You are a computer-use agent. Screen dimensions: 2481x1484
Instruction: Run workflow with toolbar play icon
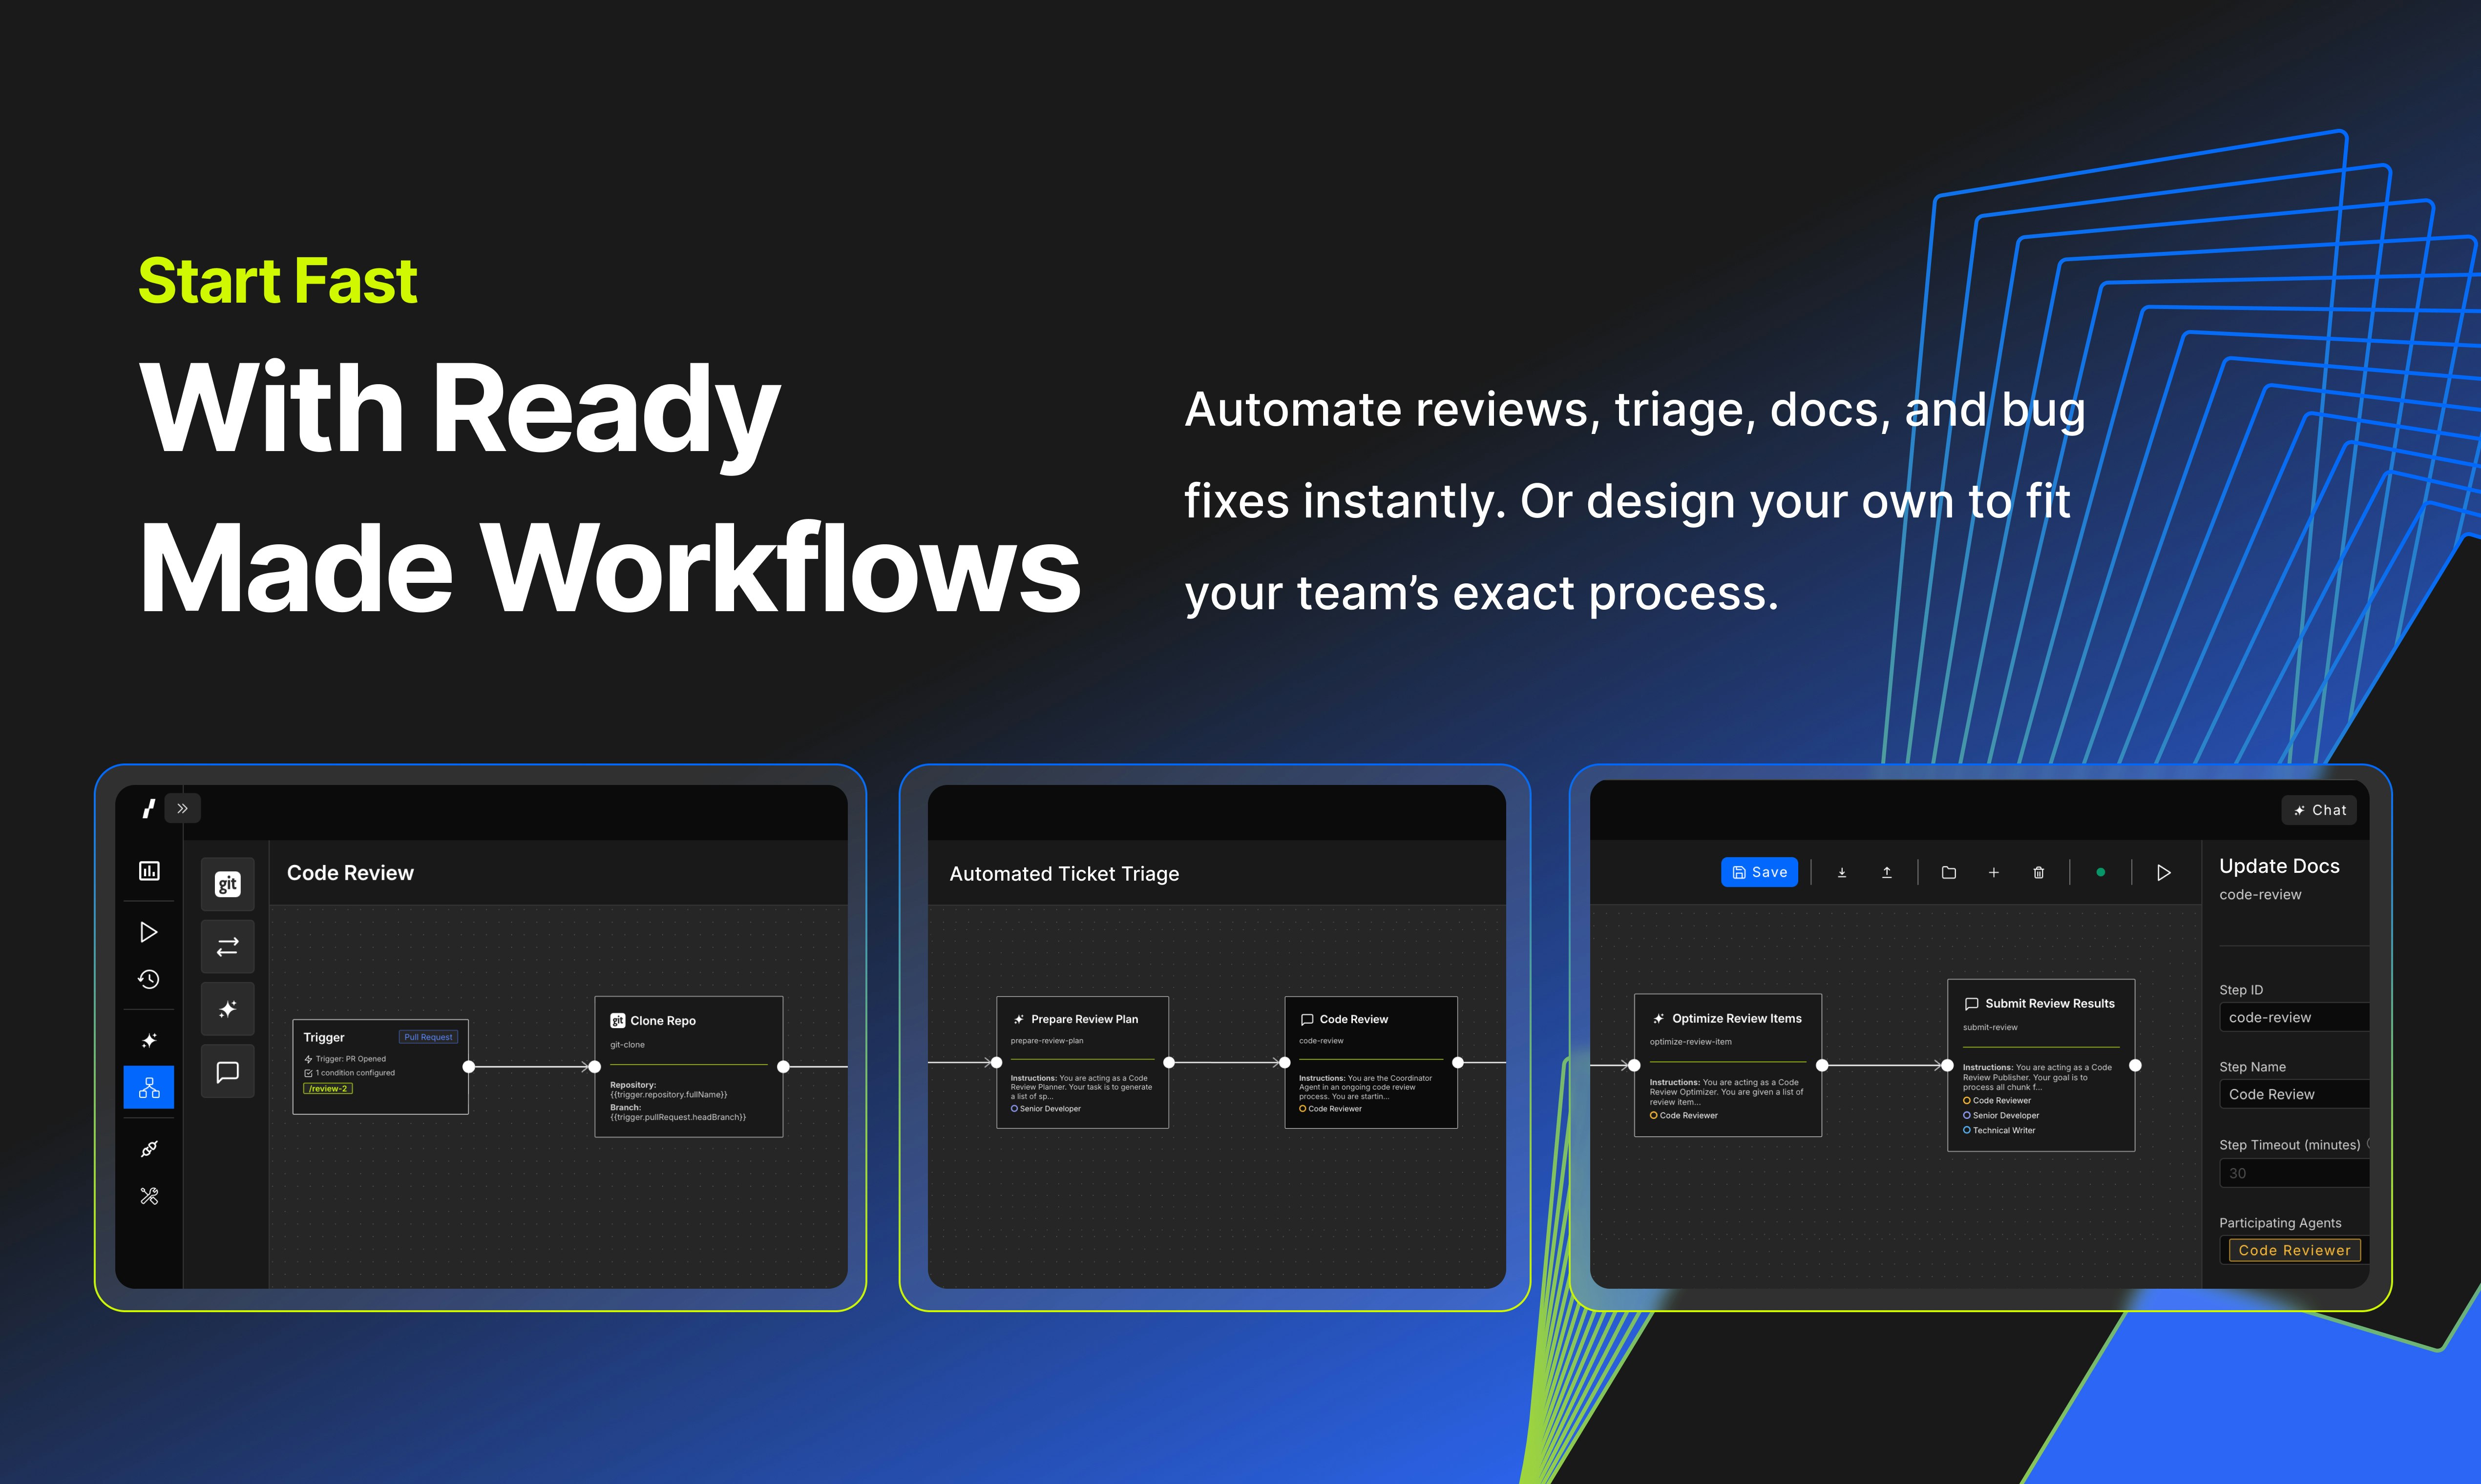[2163, 873]
